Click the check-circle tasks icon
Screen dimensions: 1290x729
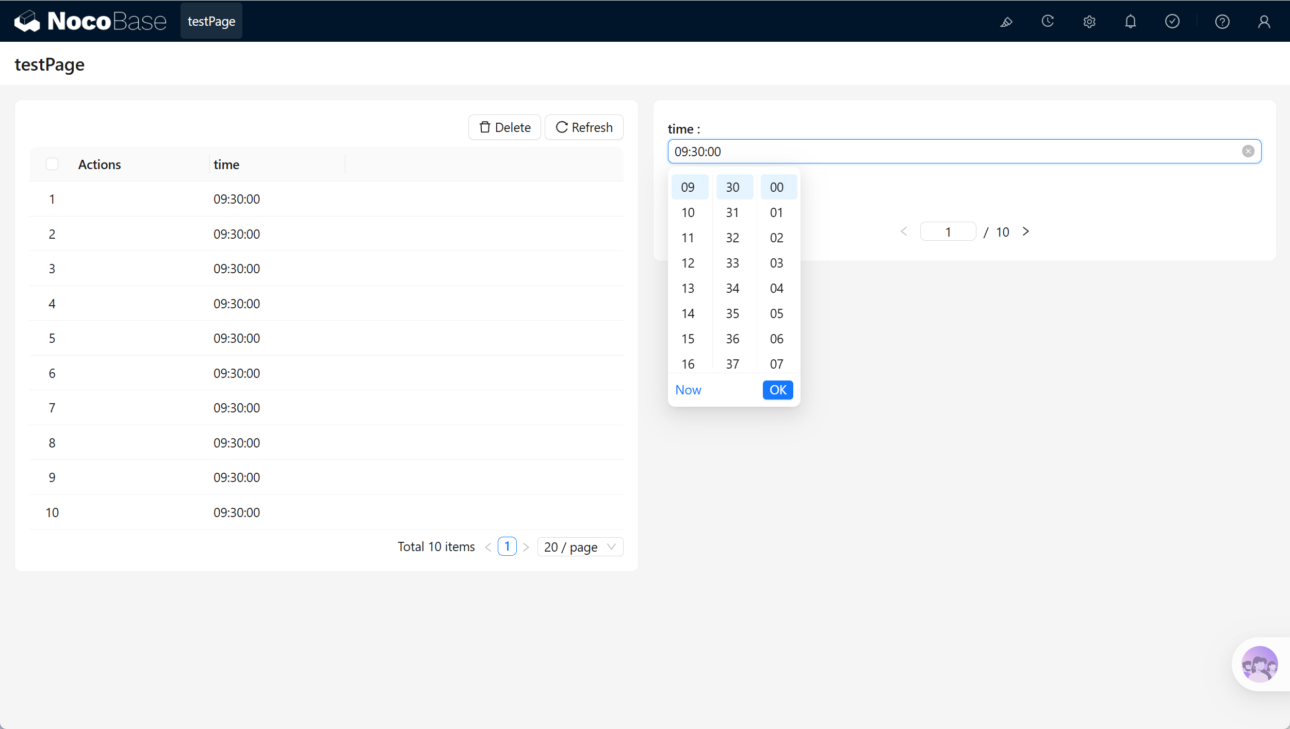pyautogui.click(x=1172, y=21)
